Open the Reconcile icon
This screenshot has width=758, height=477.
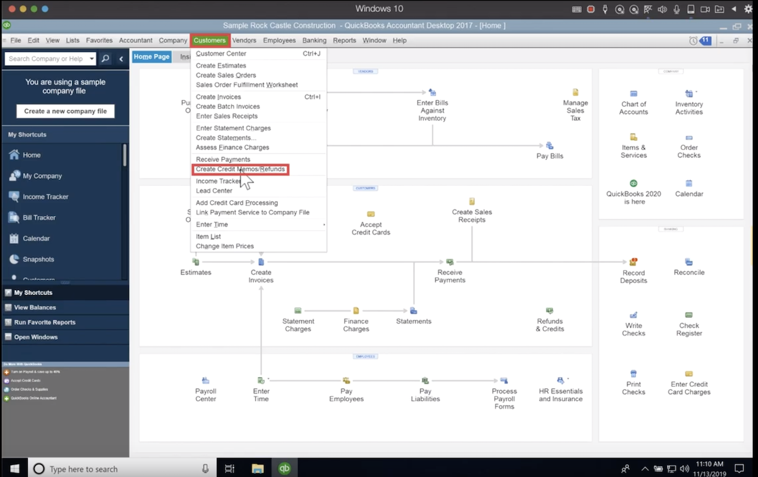coord(689,262)
